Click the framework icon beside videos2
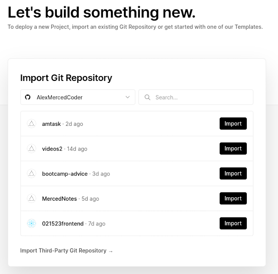Screen dimensions: 278x274 32,149
